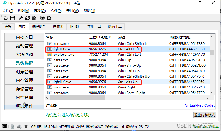This screenshot has height=131, width=221.
Task: Click the vertical scrollbar thumb
Action: (212, 52)
